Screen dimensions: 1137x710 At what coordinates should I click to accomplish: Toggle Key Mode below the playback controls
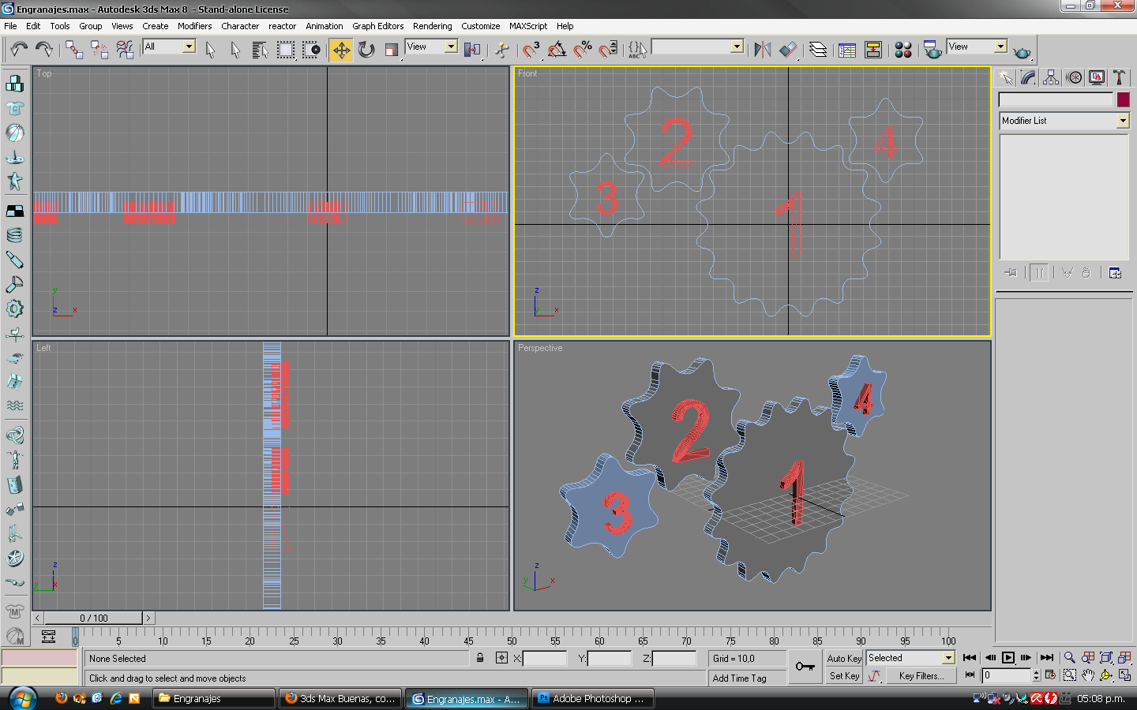coord(969,675)
